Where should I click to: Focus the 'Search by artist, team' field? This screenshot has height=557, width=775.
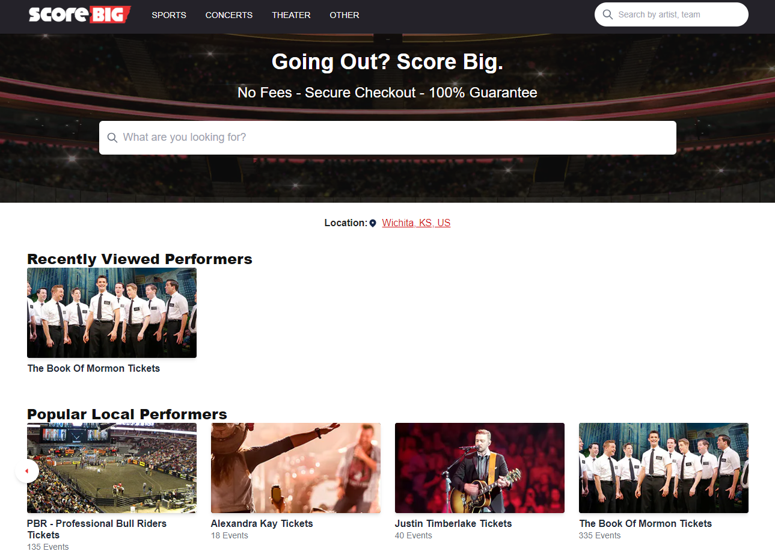[x=672, y=14]
